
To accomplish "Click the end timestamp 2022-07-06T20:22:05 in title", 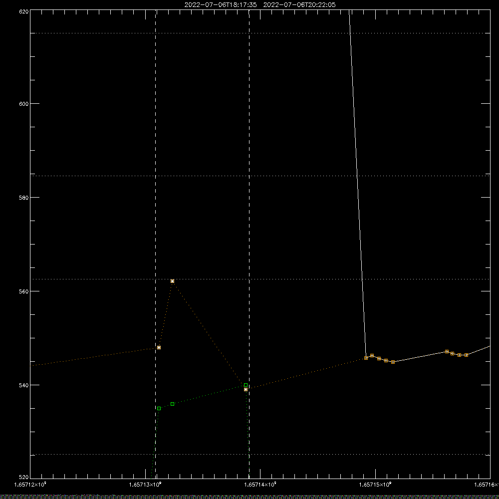I will 299,5.
